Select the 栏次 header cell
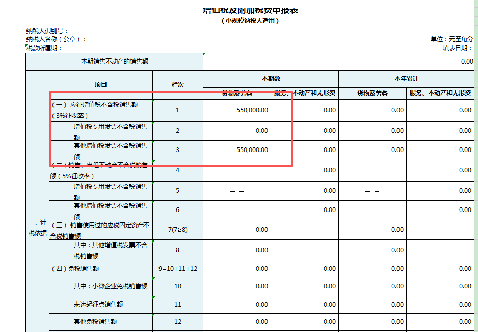 point(177,85)
